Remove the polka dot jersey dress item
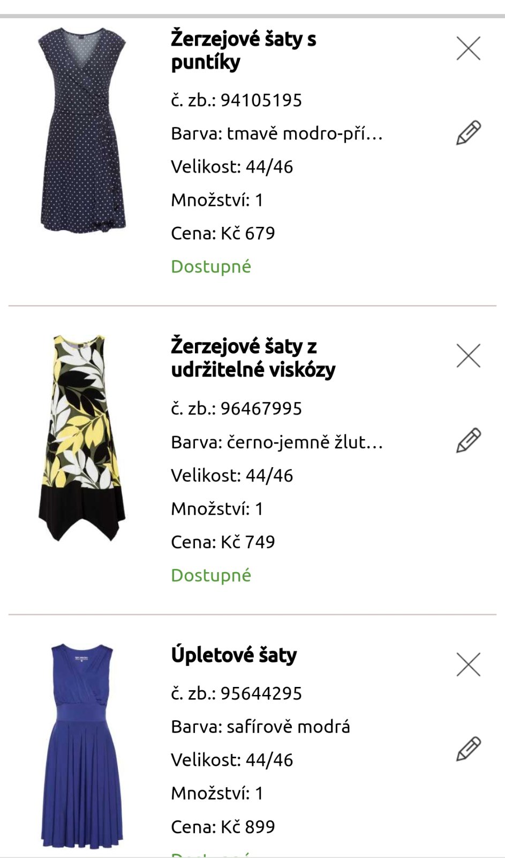Image resolution: width=505 pixels, height=858 pixels. [x=468, y=48]
